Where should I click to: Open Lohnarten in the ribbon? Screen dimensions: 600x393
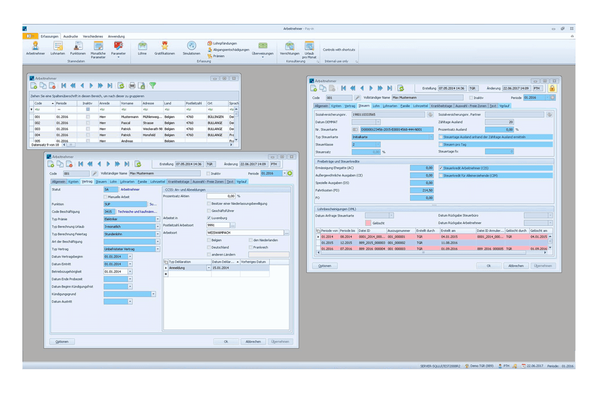tap(57, 48)
